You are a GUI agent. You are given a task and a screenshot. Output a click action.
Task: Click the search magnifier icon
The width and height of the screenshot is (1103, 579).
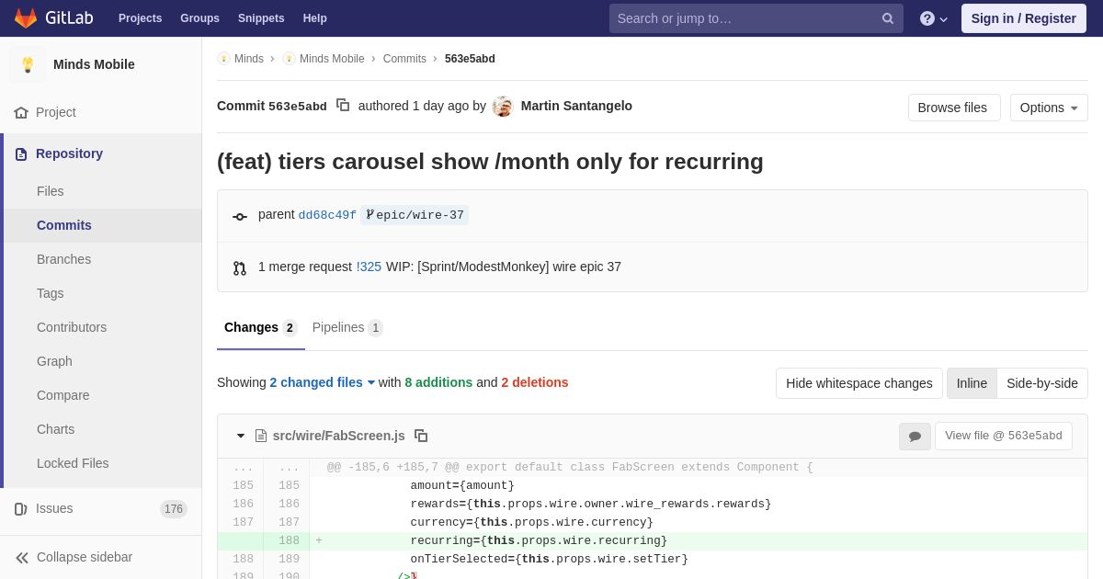[x=887, y=18]
